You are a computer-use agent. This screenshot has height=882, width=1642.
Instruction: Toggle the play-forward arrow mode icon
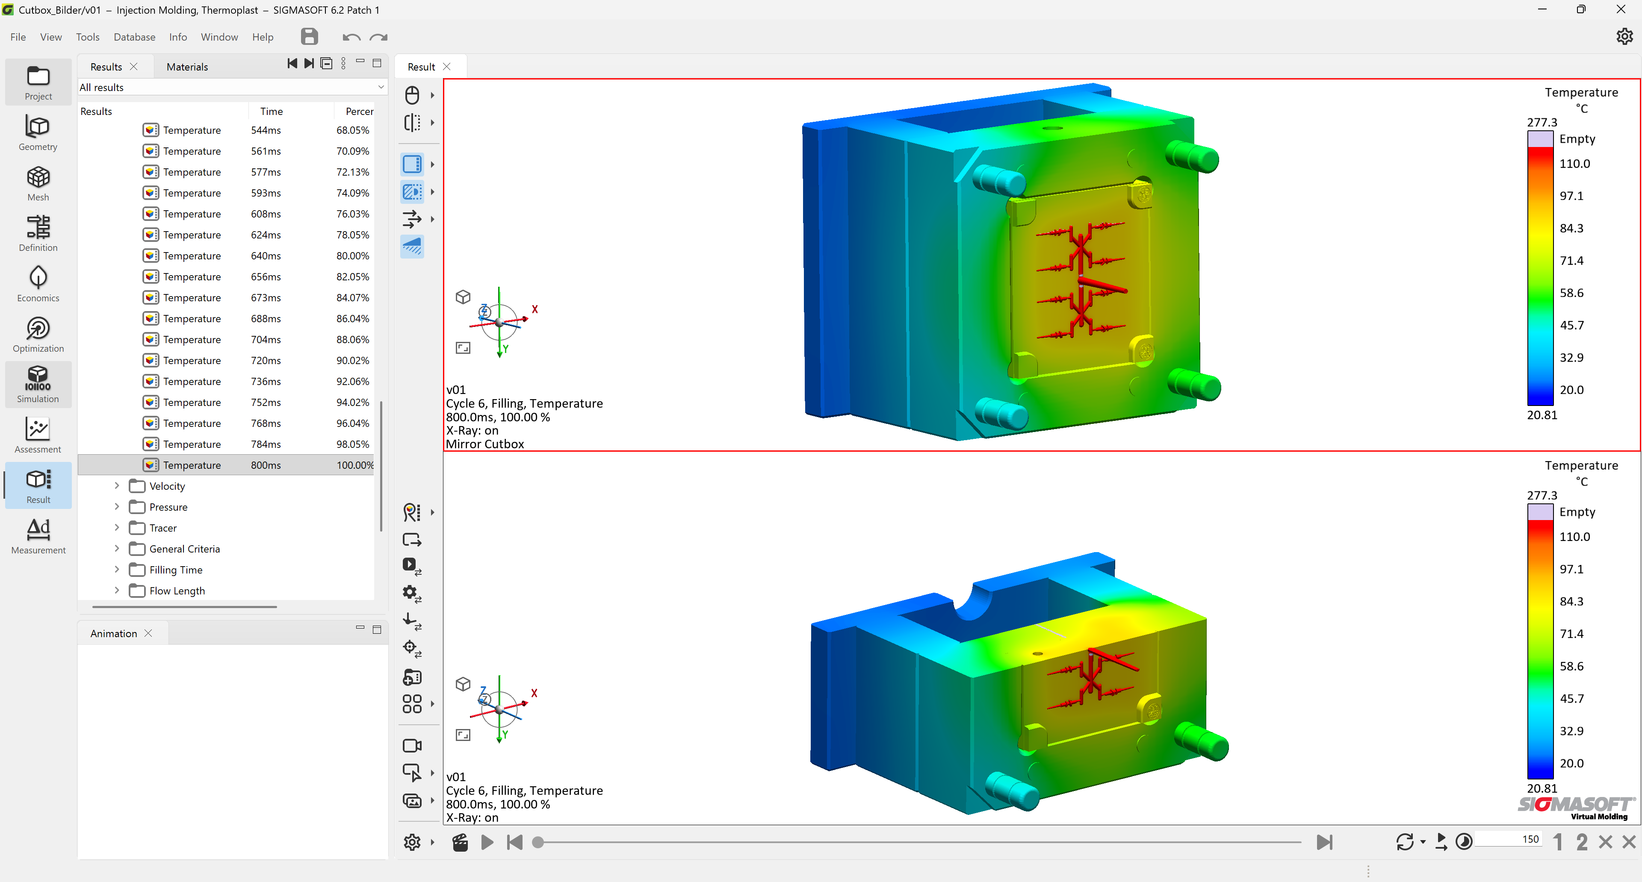[1441, 842]
